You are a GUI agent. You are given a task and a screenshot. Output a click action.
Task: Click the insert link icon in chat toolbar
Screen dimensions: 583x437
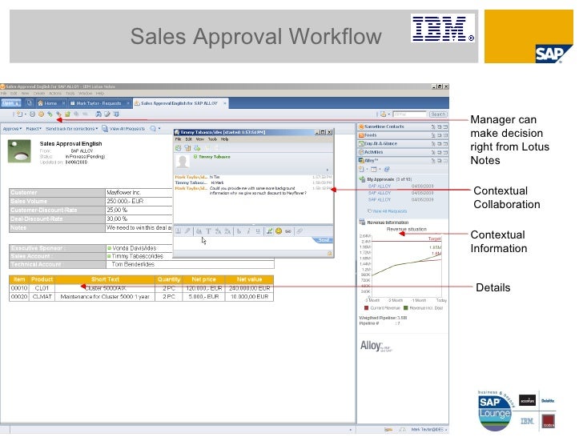(288, 231)
